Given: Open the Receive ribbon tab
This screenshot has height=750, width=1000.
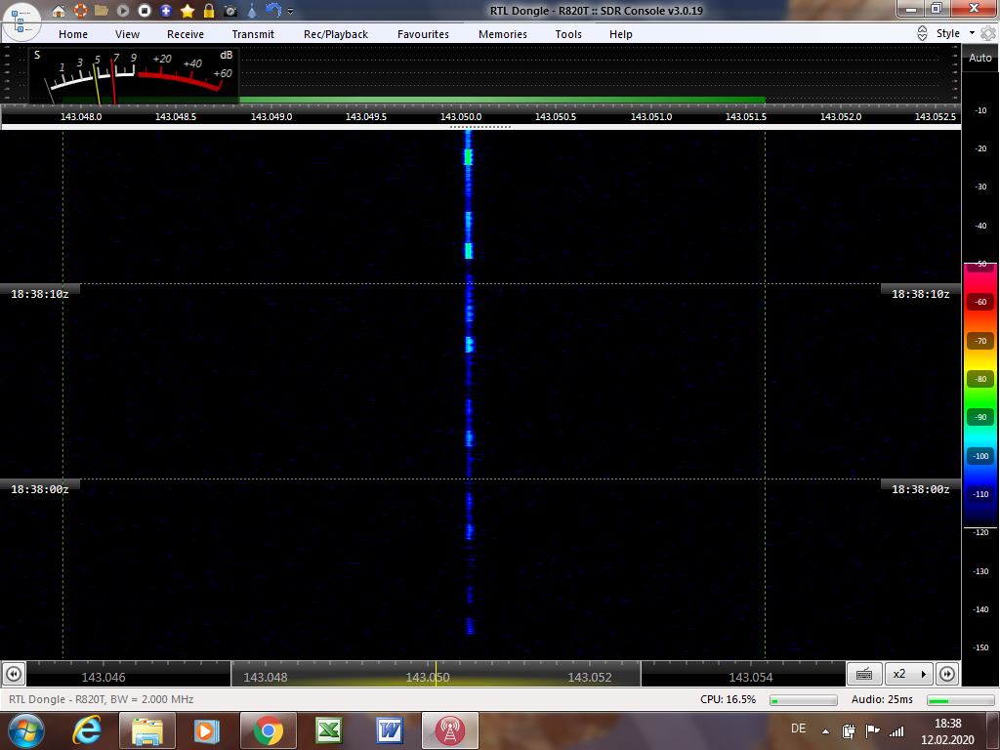Looking at the screenshot, I should coord(185,34).
